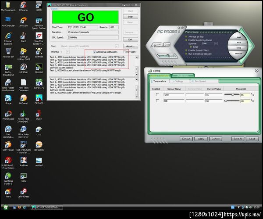The image size is (263, 219).
Task: Click the Stop button in Orthos
Action: pyautogui.click(x=130, y=17)
